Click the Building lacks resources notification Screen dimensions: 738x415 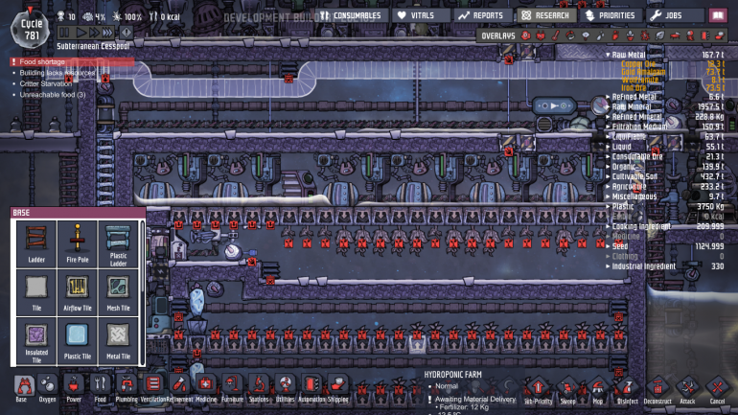tap(57, 73)
